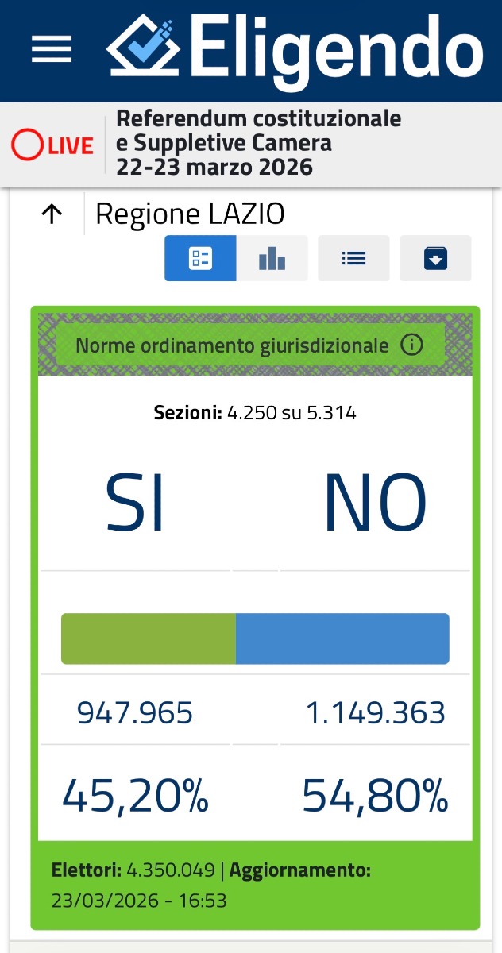The width and height of the screenshot is (502, 953).
Task: Select the card summary view button
Action: coord(200,258)
